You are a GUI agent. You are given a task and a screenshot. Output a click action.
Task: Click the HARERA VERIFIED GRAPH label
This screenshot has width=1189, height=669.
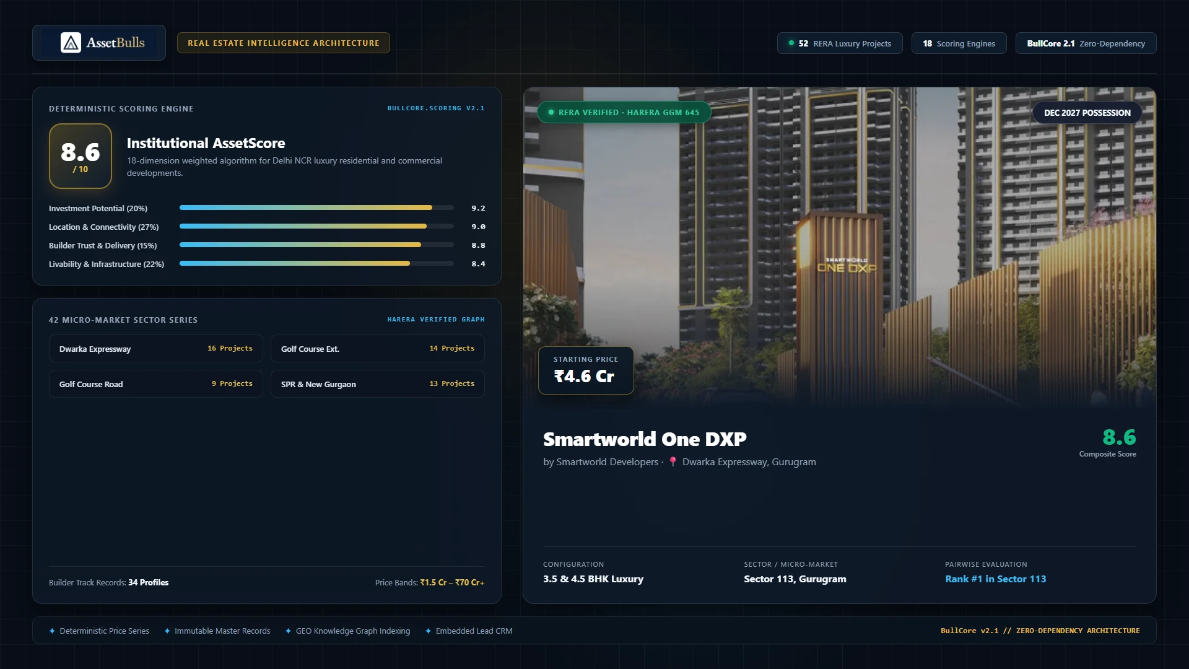[x=436, y=320]
